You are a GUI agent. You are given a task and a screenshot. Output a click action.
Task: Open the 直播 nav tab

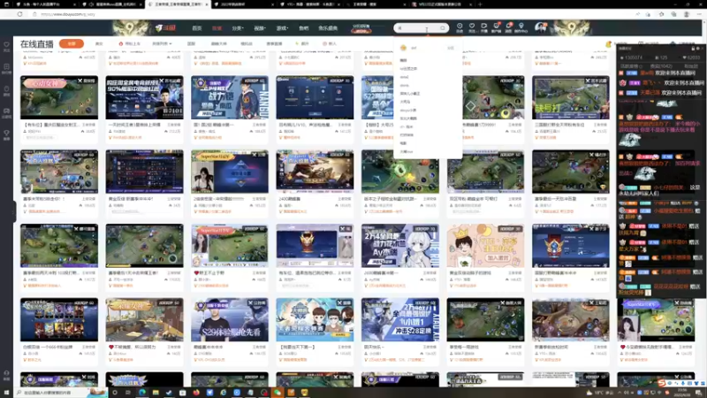[217, 28]
